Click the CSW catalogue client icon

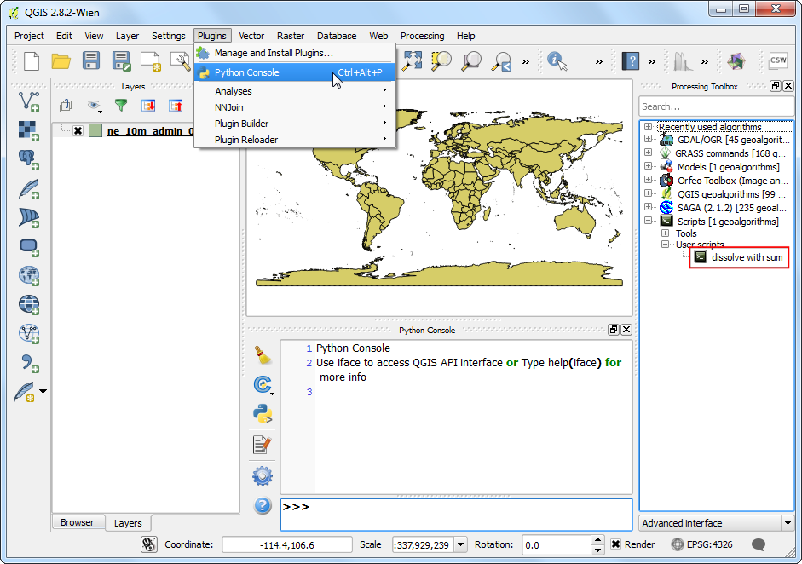(778, 60)
